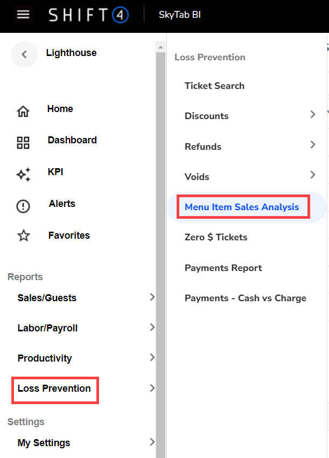Viewport: 329px width, 458px height.
Task: Click the KPI sparkle icon
Action: point(23,174)
